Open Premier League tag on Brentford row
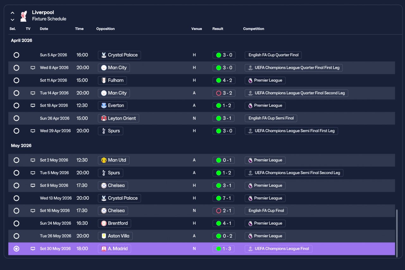 click(265, 223)
